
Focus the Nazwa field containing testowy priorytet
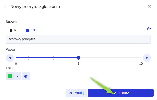click(78, 39)
